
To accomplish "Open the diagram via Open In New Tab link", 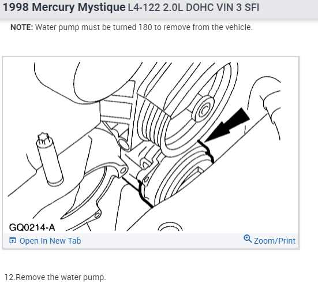I will pos(50,241).
